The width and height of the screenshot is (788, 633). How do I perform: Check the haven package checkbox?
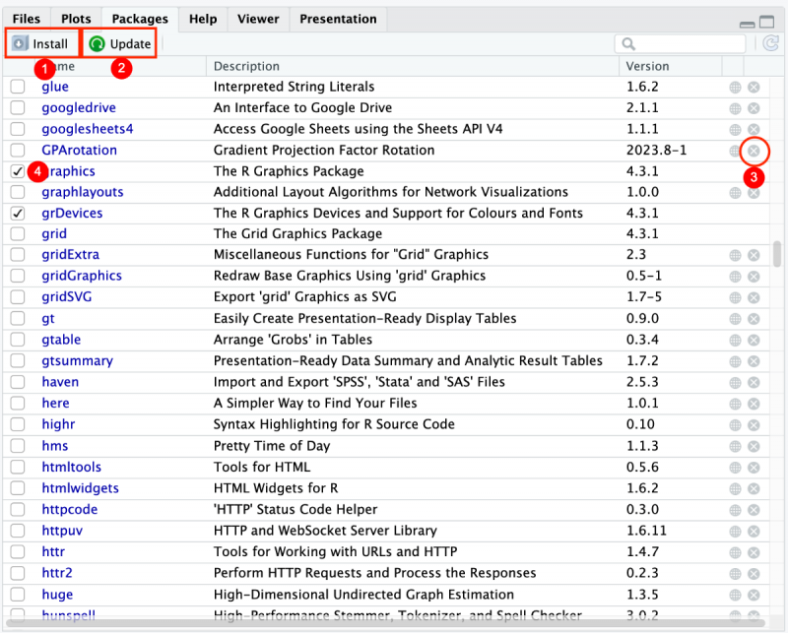point(18,382)
